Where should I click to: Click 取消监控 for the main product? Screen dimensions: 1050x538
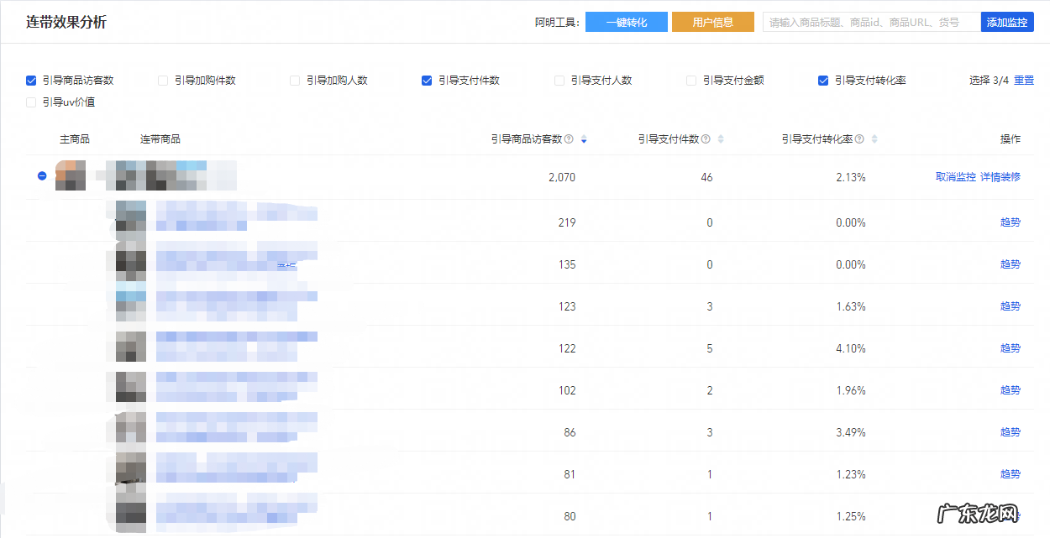(x=954, y=176)
